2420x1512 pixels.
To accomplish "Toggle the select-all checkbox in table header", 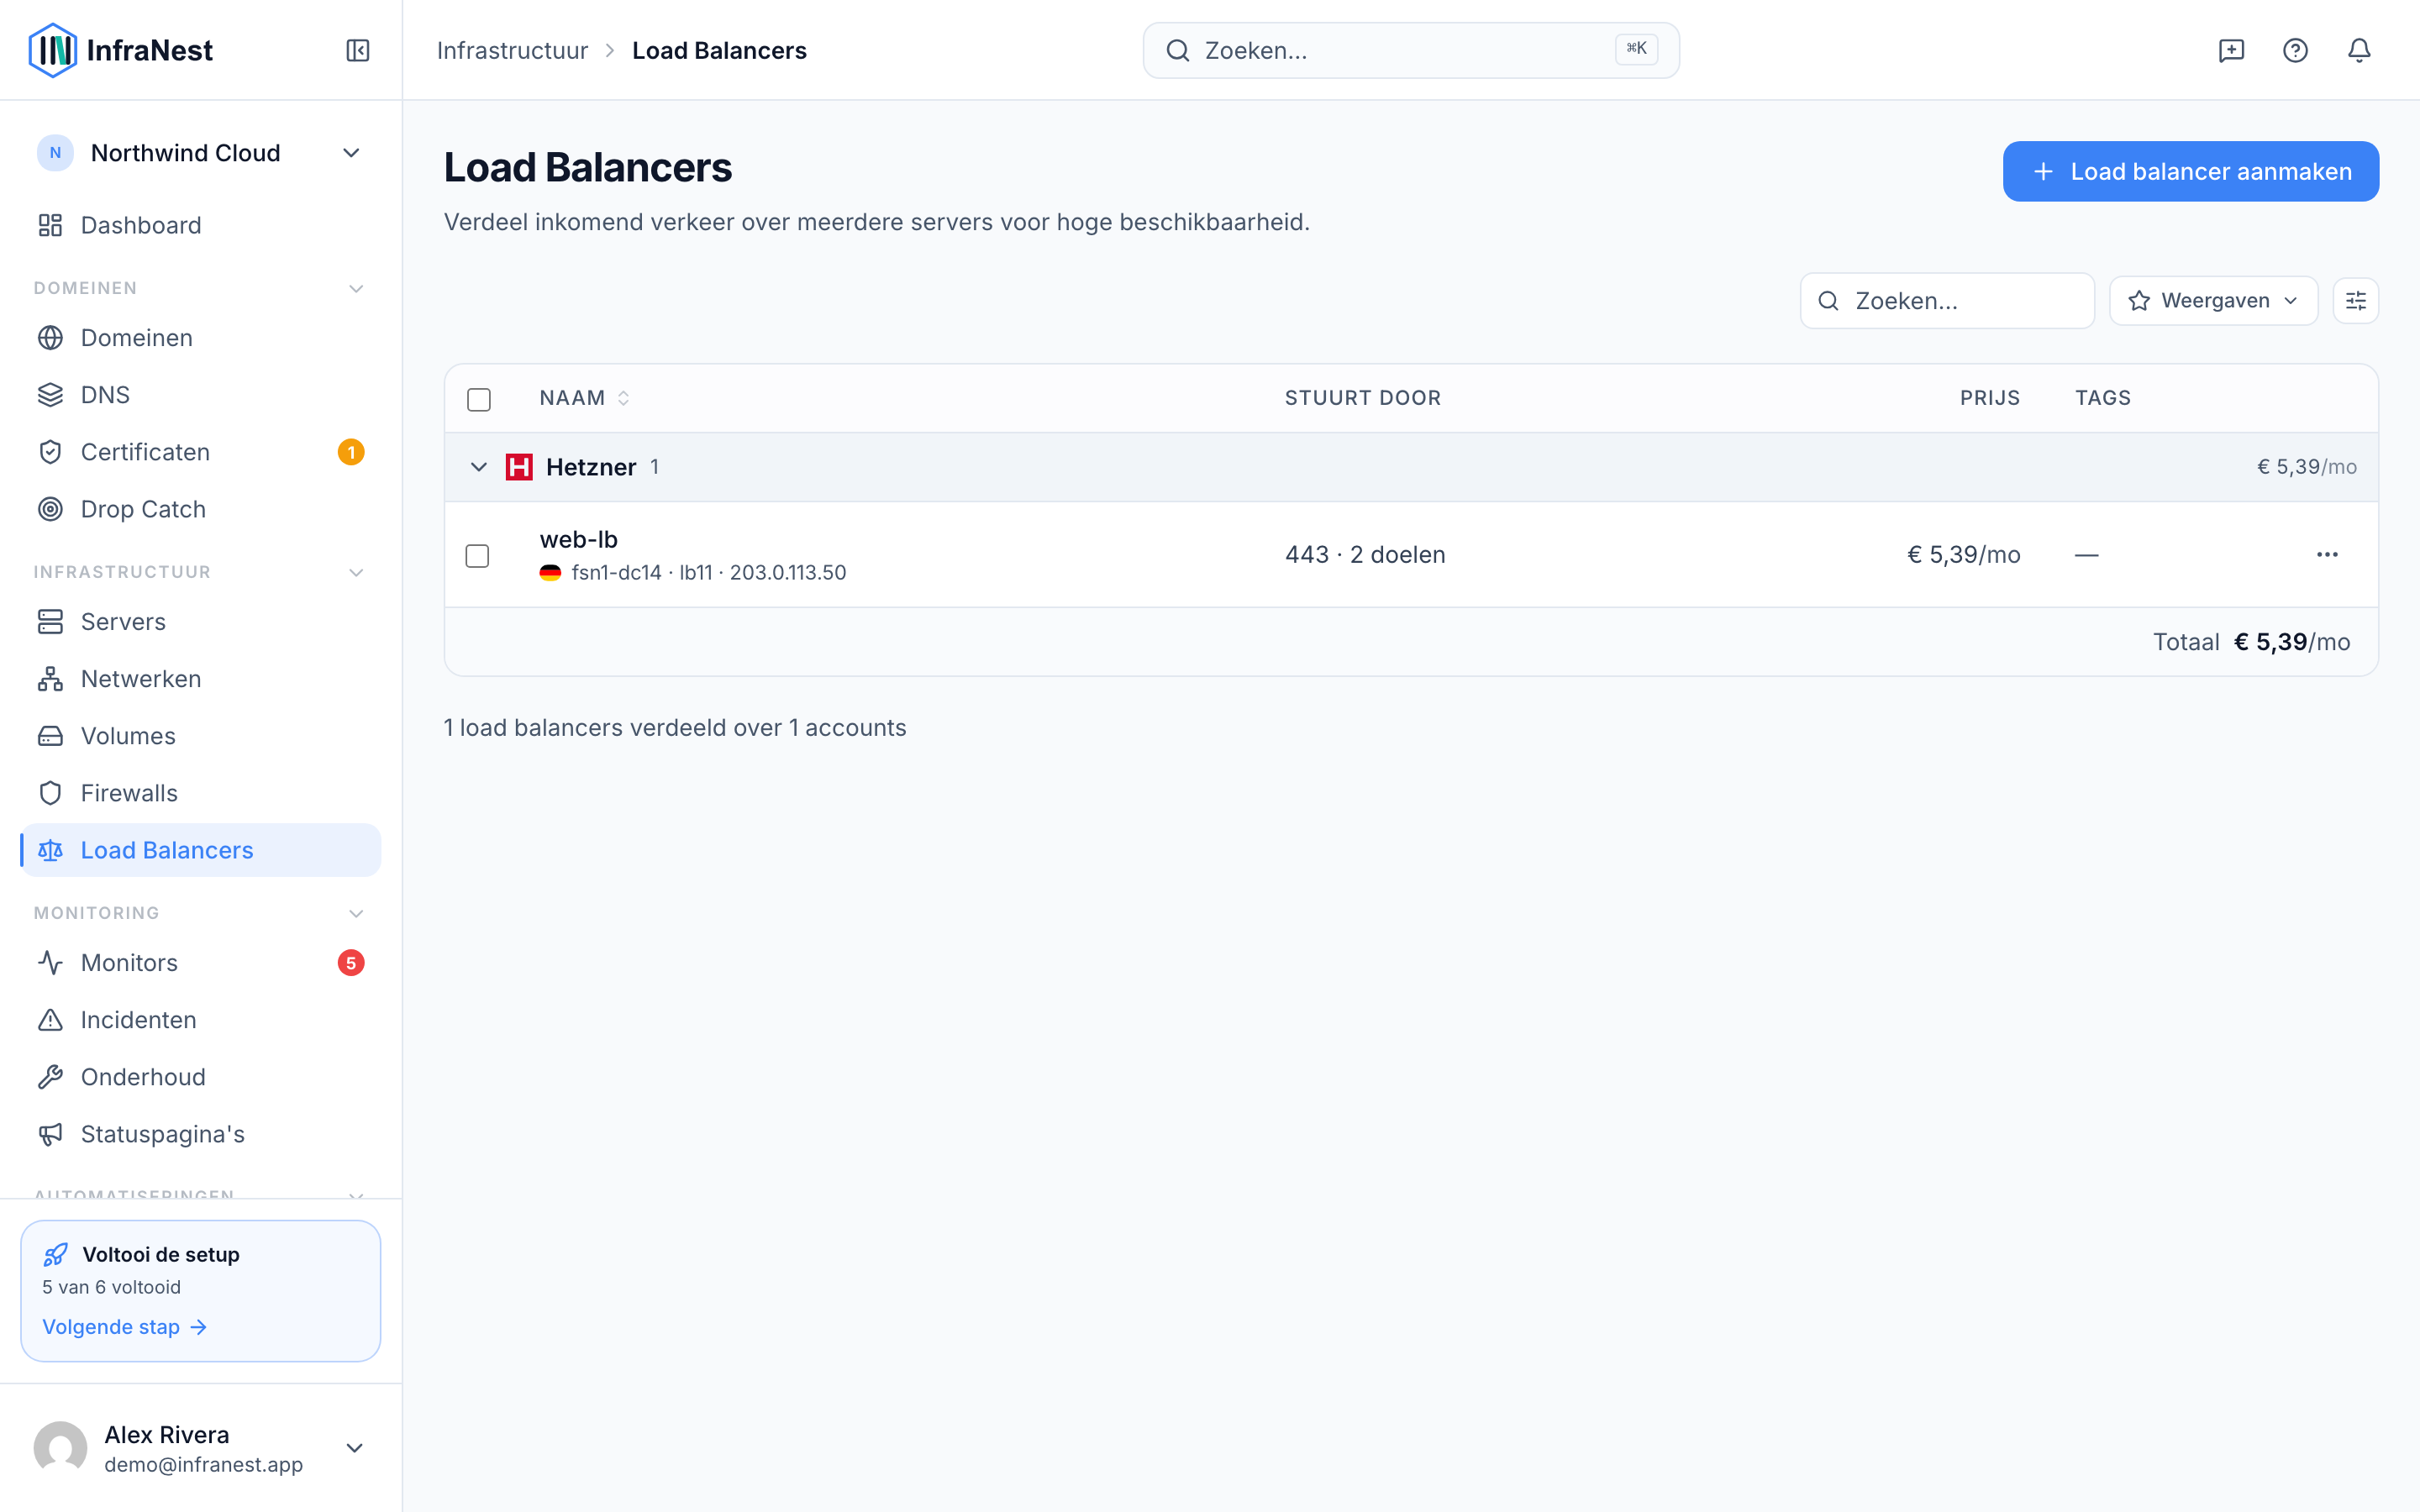I will coord(479,399).
